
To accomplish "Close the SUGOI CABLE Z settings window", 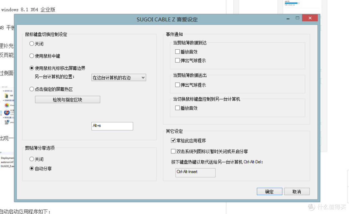I will pos(310,18).
